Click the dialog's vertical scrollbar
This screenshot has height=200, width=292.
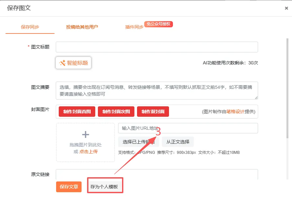pyautogui.click(x=287, y=88)
